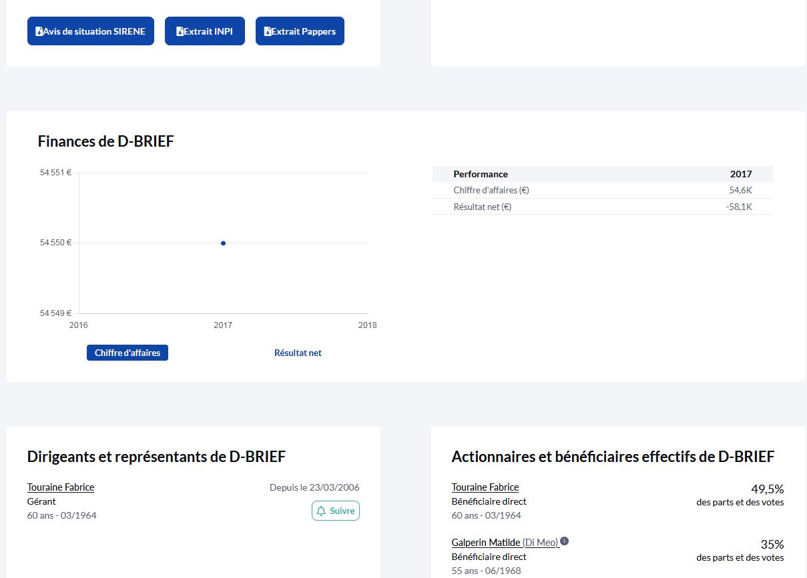Click the -58,1K net result value

click(x=739, y=207)
